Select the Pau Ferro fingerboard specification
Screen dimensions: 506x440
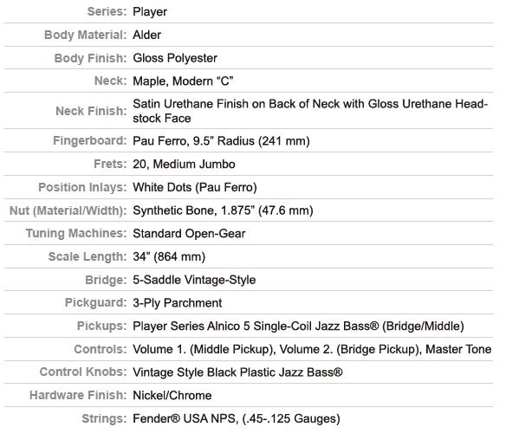tap(221, 141)
